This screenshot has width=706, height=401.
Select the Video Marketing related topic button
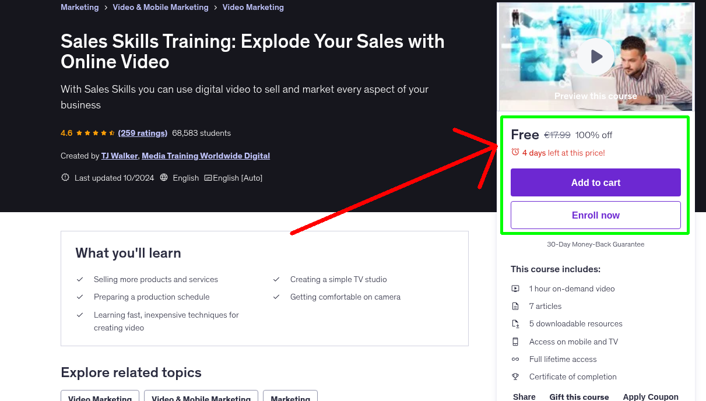(100, 398)
